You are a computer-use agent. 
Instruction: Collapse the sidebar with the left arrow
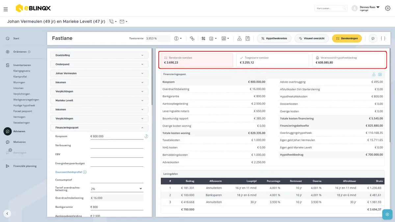(7, 213)
